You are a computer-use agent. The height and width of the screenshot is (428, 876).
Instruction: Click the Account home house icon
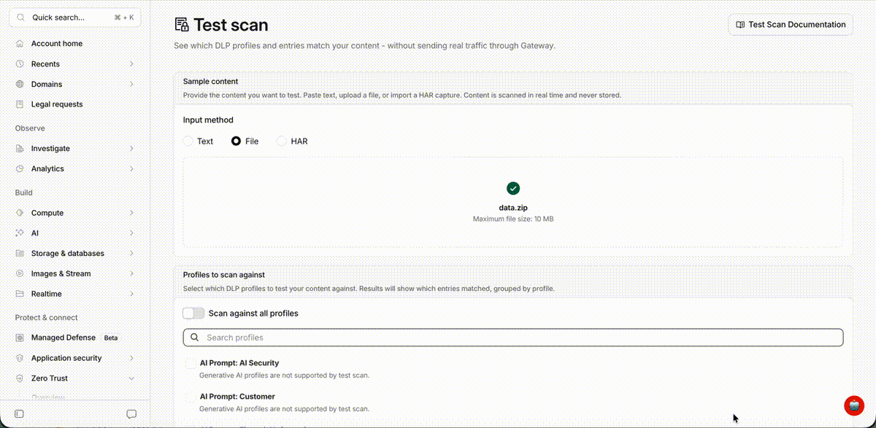(x=20, y=44)
